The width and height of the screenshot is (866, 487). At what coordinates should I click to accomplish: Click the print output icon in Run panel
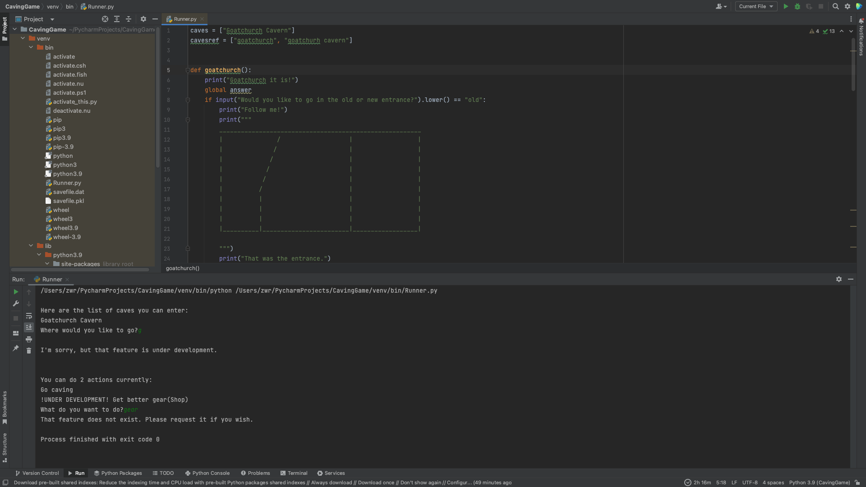(x=29, y=339)
